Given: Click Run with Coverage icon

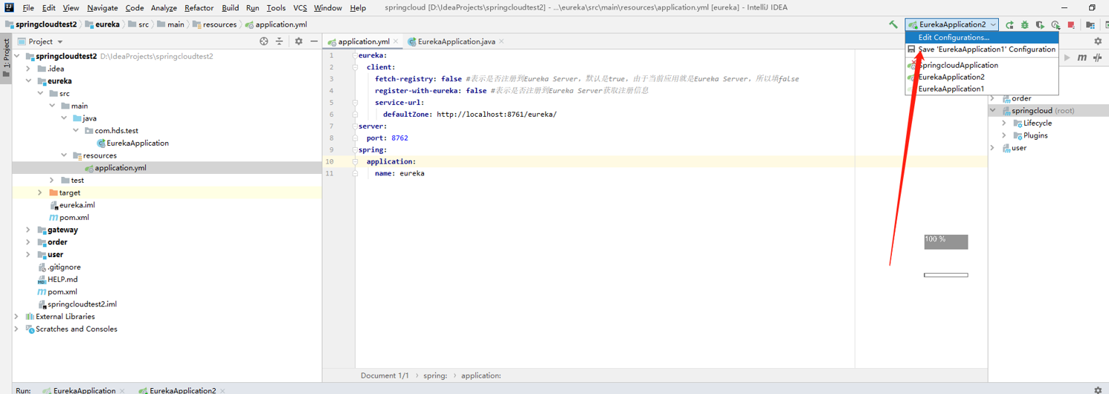Looking at the screenshot, I should click(1040, 25).
